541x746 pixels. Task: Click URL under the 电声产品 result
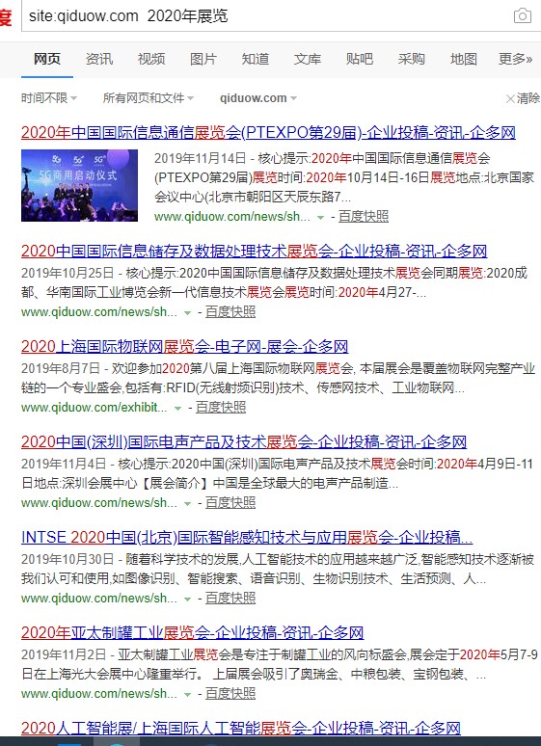point(98,502)
